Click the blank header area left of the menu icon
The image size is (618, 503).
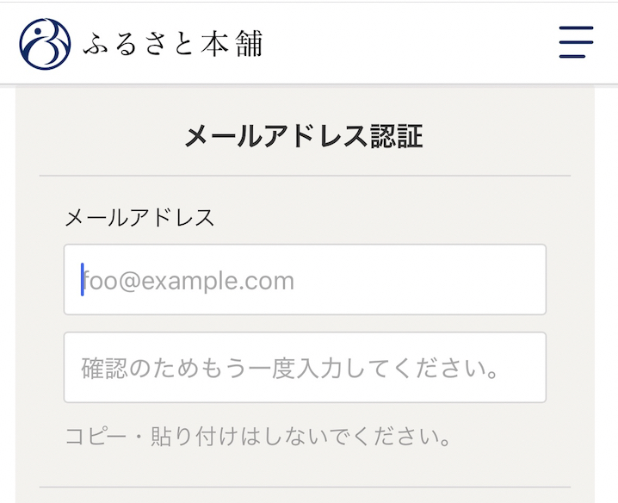click(413, 43)
